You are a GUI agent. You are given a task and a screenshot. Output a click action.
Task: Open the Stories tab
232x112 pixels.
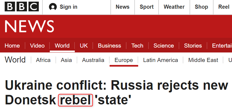(x=193, y=46)
